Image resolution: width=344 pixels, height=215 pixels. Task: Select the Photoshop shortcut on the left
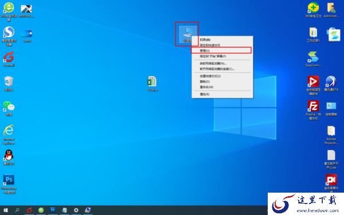point(9,184)
